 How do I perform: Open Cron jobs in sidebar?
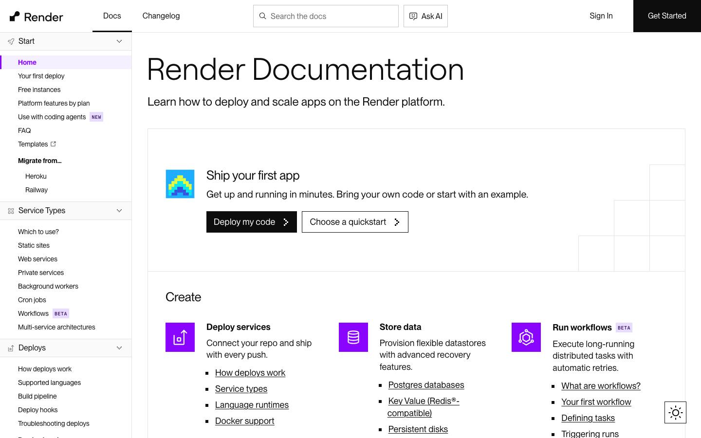pos(32,300)
